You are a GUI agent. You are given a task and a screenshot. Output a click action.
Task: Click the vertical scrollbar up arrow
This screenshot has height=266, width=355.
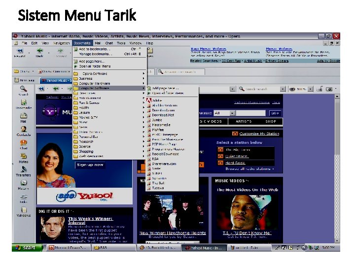click(x=337, y=97)
